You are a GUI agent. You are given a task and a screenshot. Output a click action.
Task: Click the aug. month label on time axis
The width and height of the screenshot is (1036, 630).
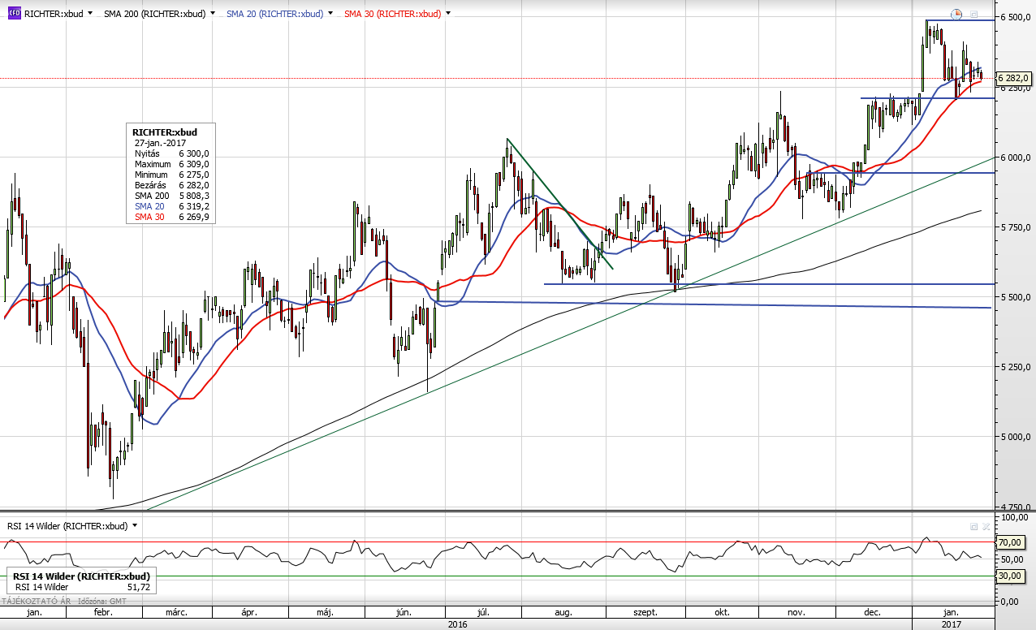click(563, 612)
